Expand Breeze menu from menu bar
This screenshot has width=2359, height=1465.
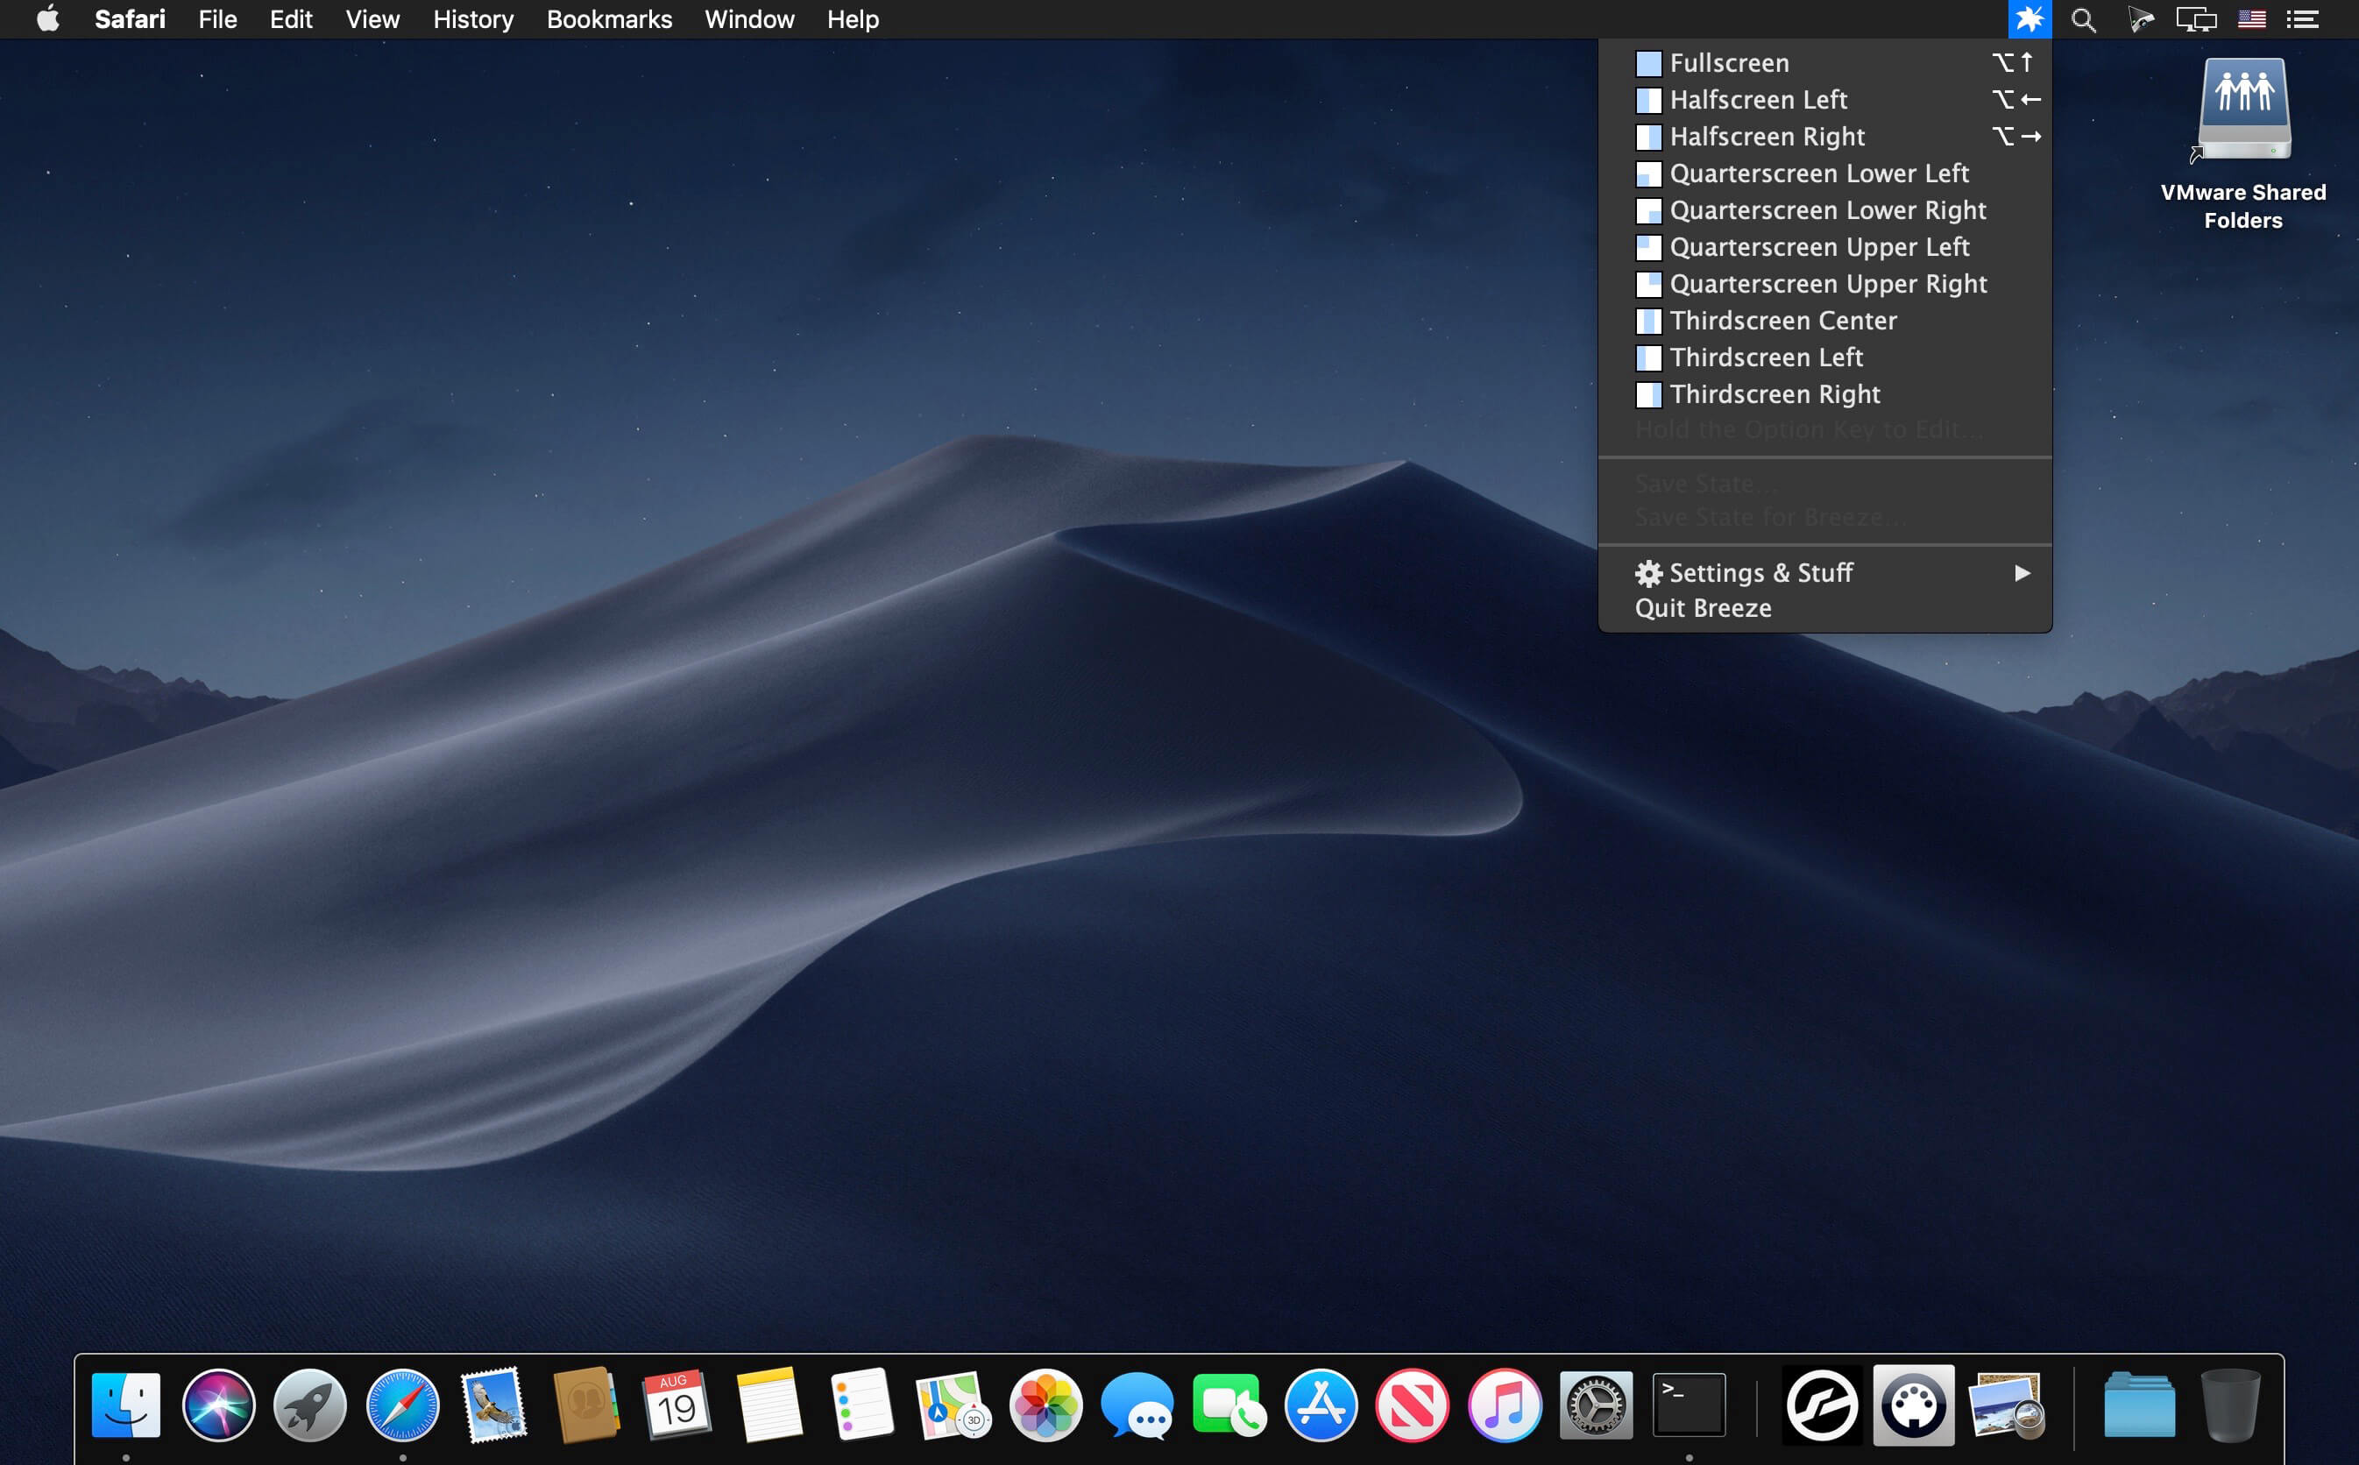(2025, 18)
